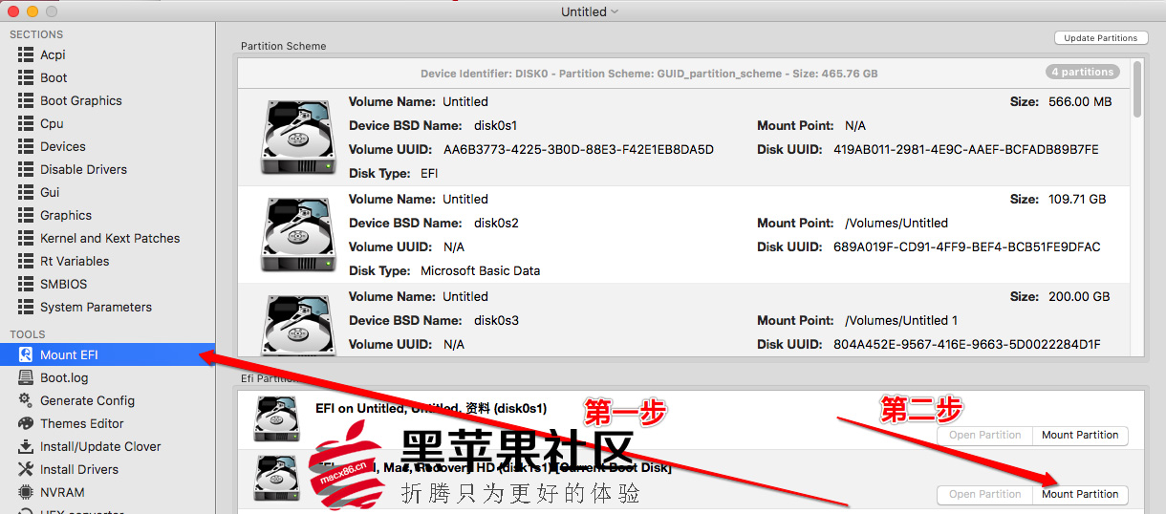Click the Device Identifier DISK0 header
The height and width of the screenshot is (514, 1166).
point(649,74)
